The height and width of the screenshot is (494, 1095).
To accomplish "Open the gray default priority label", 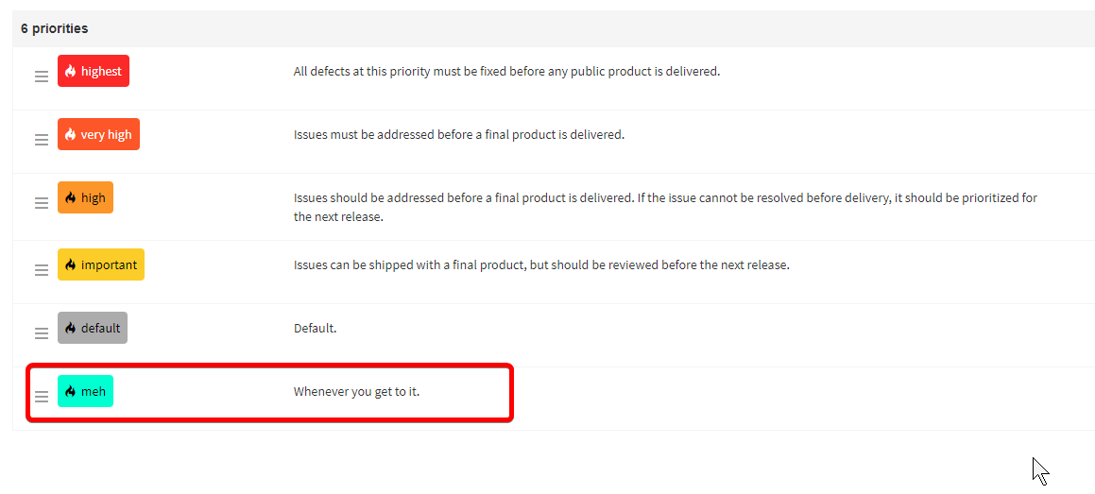I will pyautogui.click(x=100, y=328).
